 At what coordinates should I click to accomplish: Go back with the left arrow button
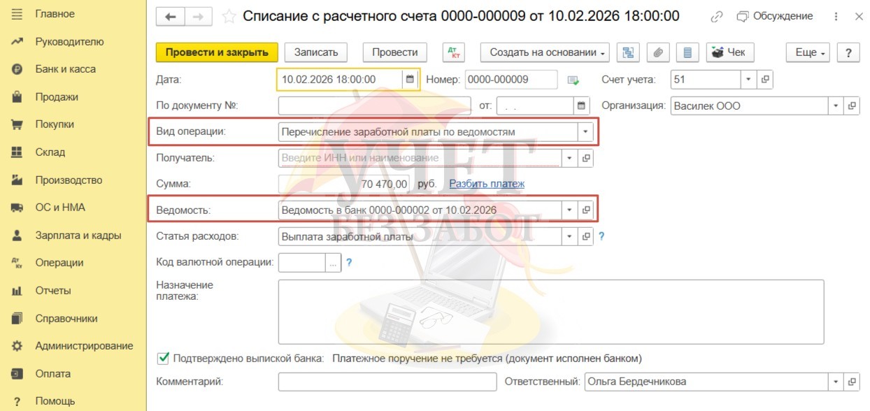(171, 17)
